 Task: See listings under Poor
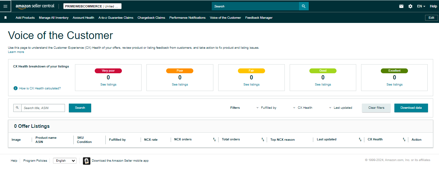click(180, 85)
